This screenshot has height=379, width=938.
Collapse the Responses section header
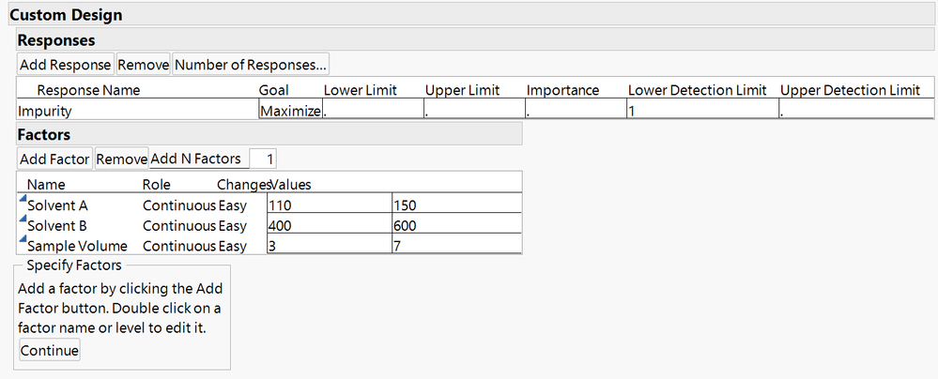click(x=476, y=40)
